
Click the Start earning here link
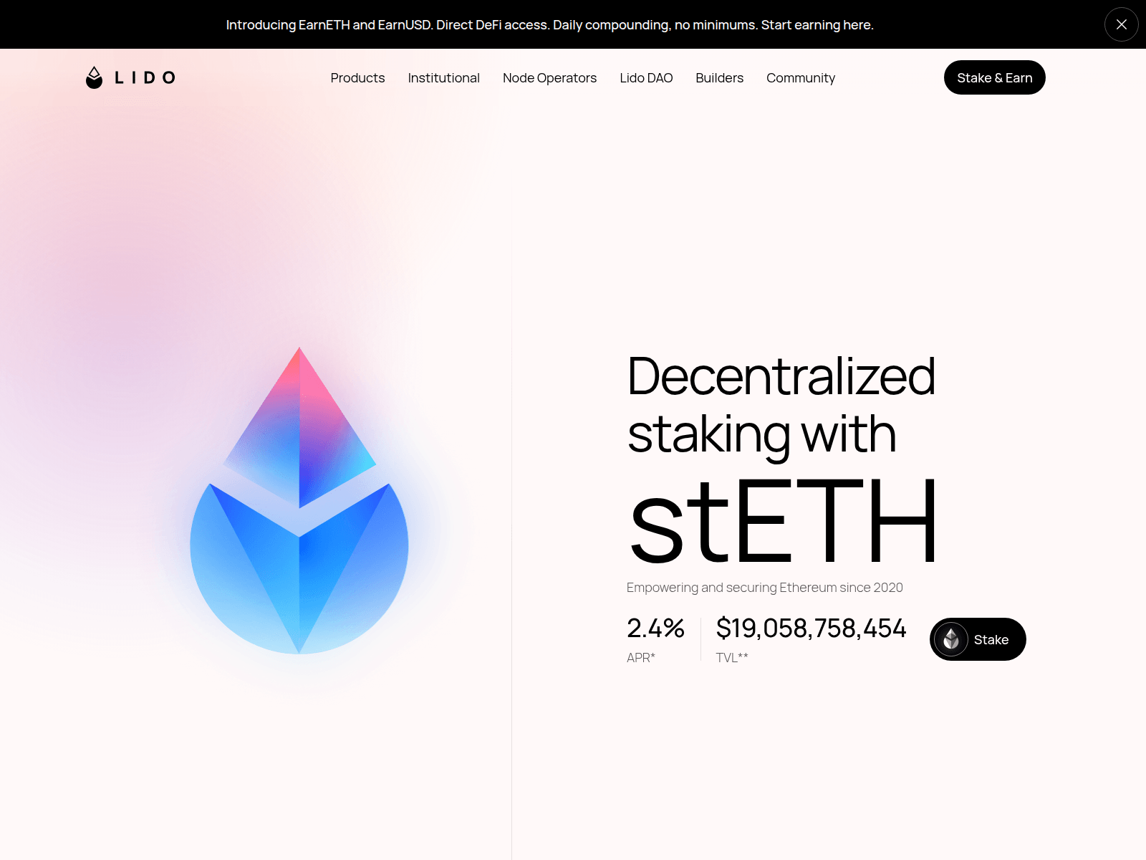(x=819, y=24)
